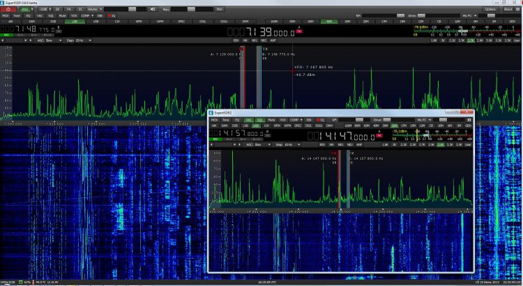Viewport: 523px width, 286px height.
Task: Open the Options button
Action: pyautogui.click(x=491, y=9)
